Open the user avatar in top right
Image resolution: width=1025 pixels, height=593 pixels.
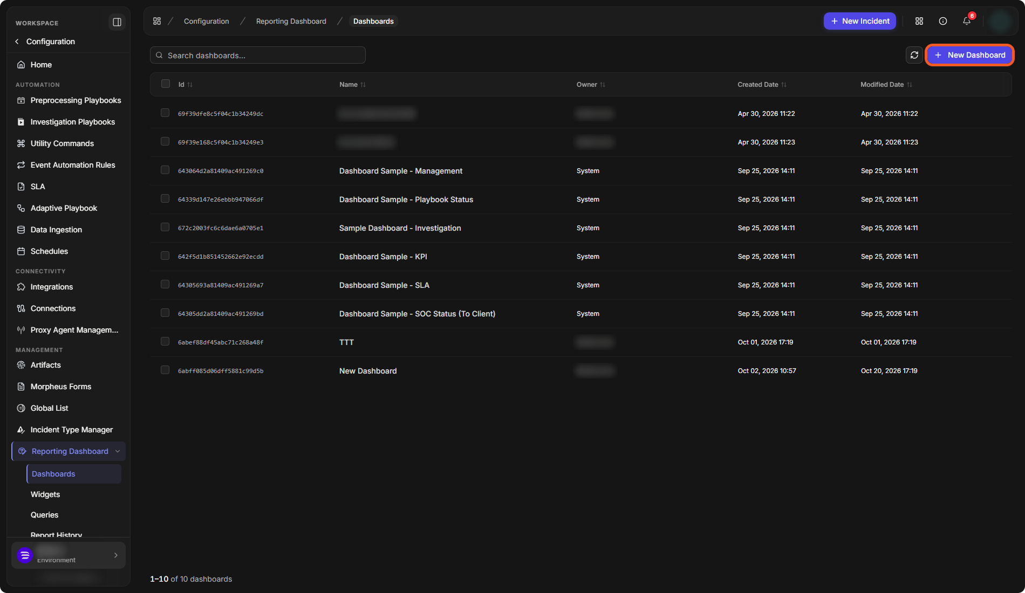1000,21
